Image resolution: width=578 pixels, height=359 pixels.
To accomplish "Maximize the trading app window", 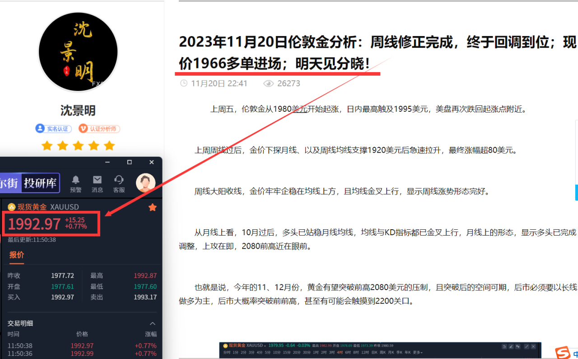I will pos(130,162).
